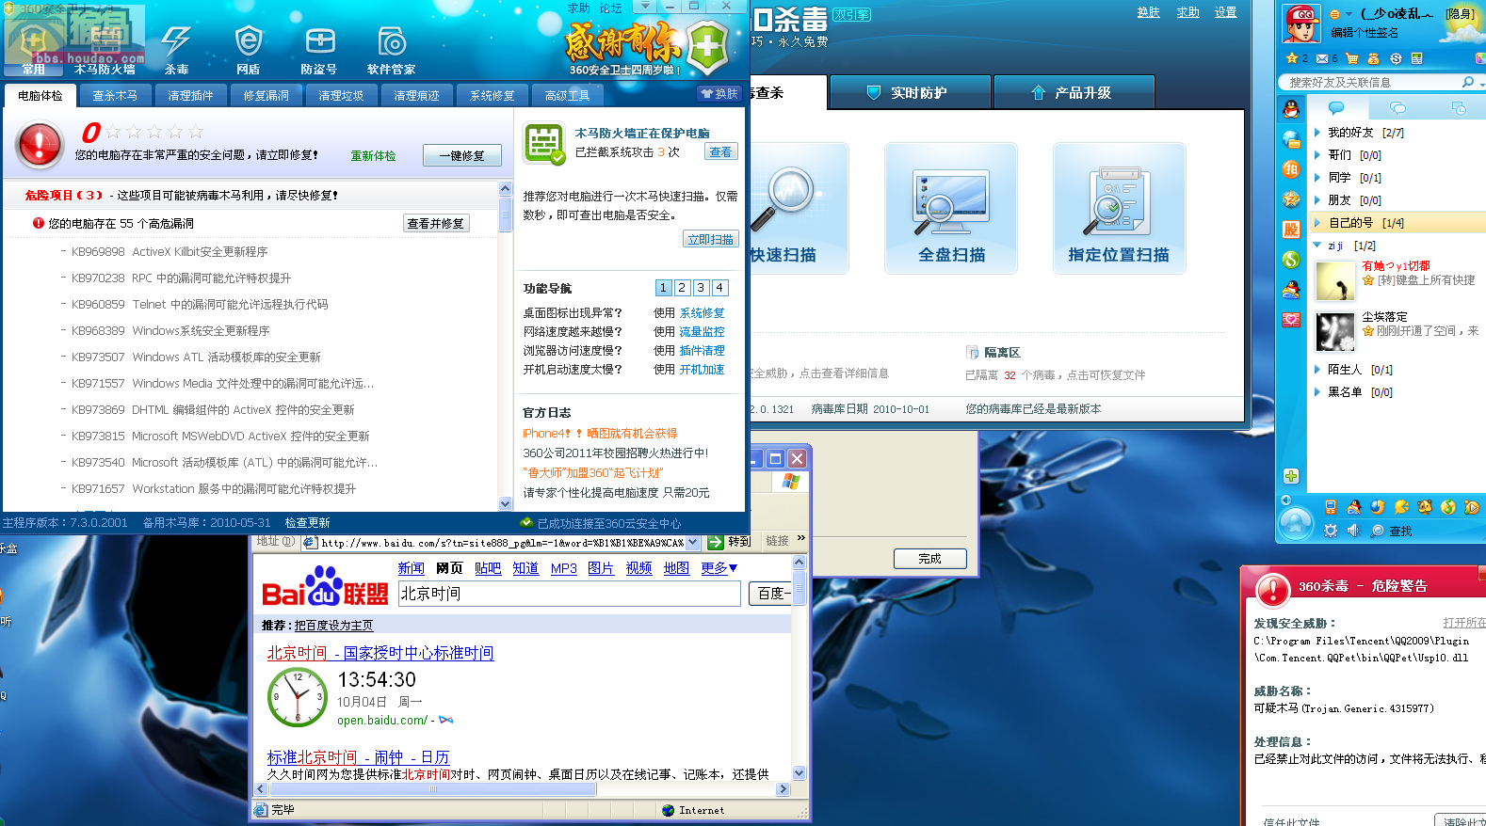Click 有她つy1切都 contact avatar
The image size is (1486, 826).
pos(1335,281)
